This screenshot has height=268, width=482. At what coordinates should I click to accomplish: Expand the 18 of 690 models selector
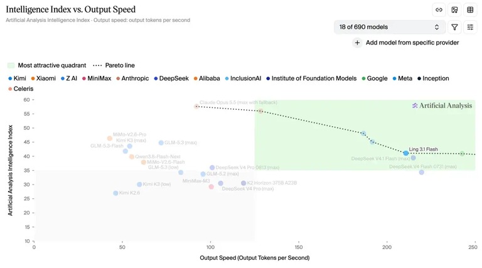tap(390, 27)
